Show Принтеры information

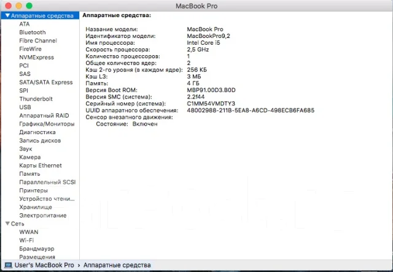[33, 191]
